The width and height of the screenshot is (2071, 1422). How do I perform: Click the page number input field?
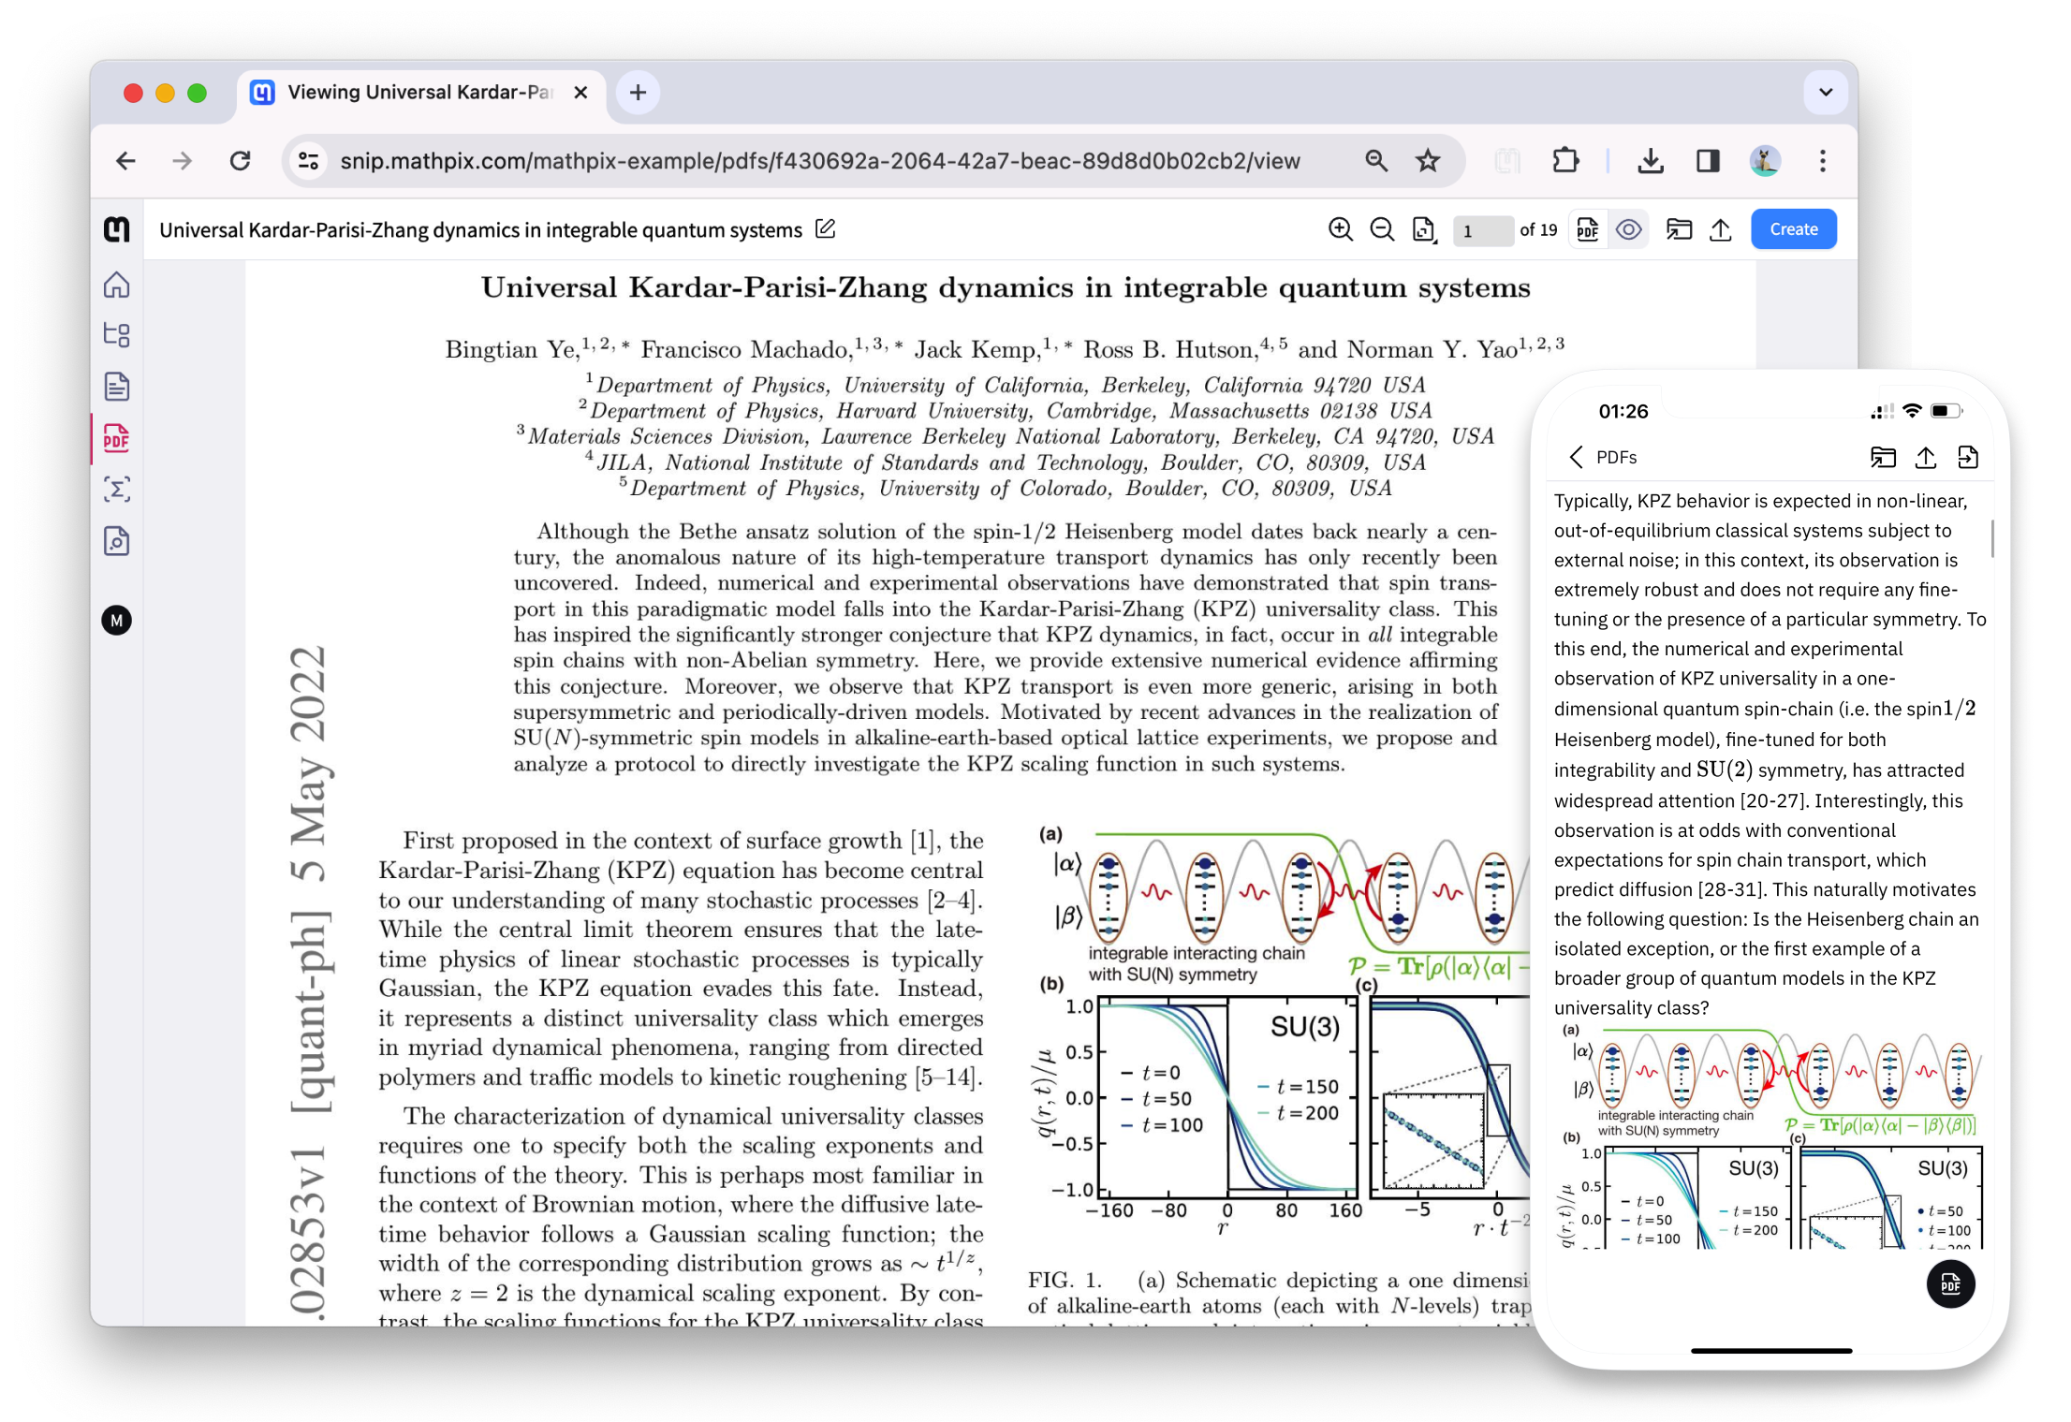[1483, 229]
